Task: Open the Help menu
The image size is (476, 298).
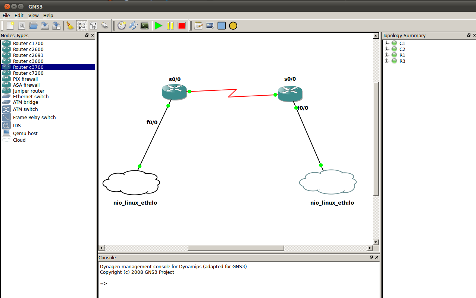Action: (48, 16)
